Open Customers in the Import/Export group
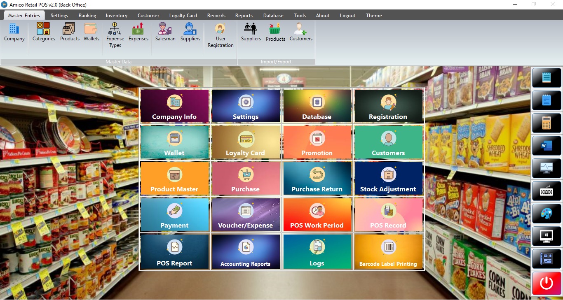 tap(301, 32)
